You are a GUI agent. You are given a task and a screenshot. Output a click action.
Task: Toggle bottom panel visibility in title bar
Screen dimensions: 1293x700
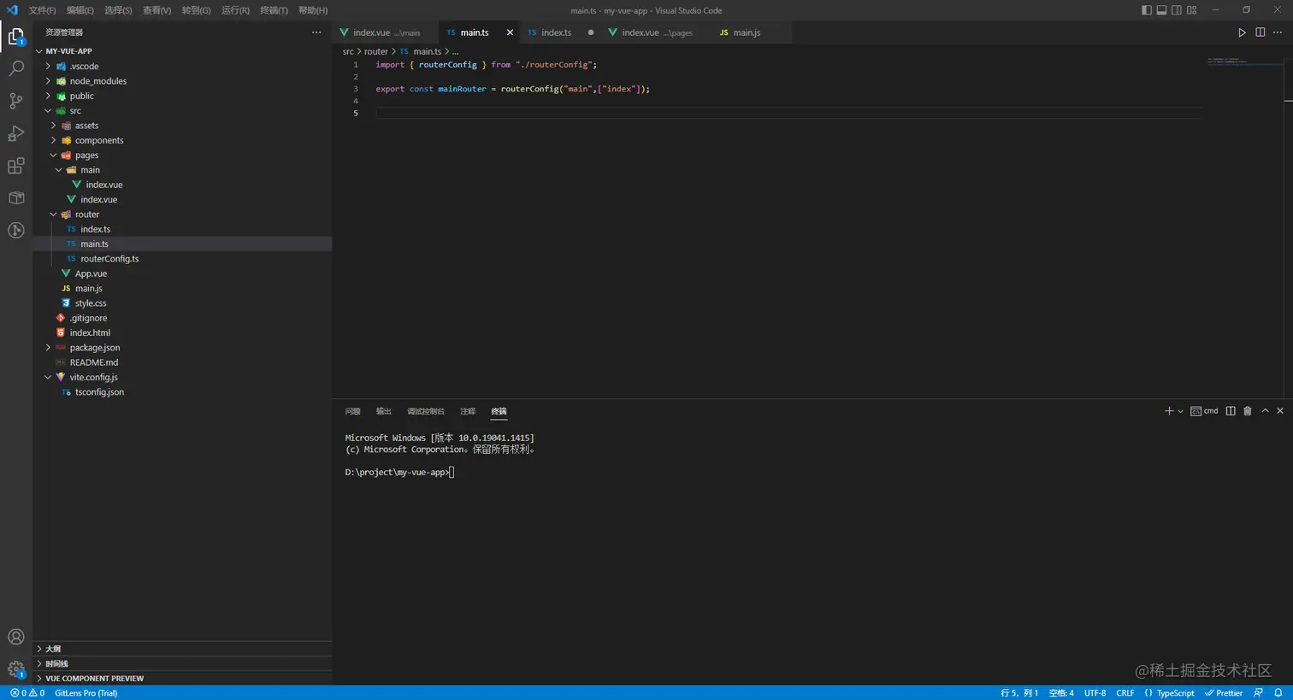[x=1161, y=10]
